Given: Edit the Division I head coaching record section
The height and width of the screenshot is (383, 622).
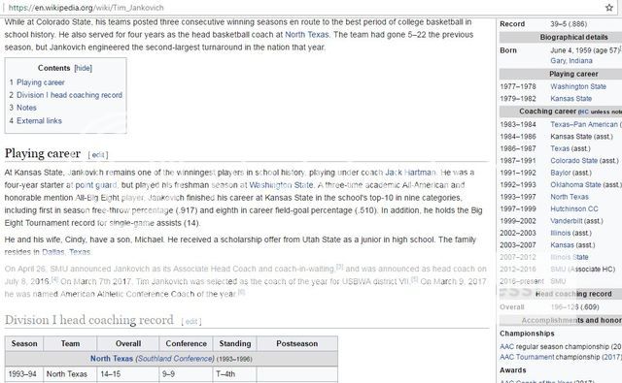Looking at the screenshot, I should [x=191, y=322].
